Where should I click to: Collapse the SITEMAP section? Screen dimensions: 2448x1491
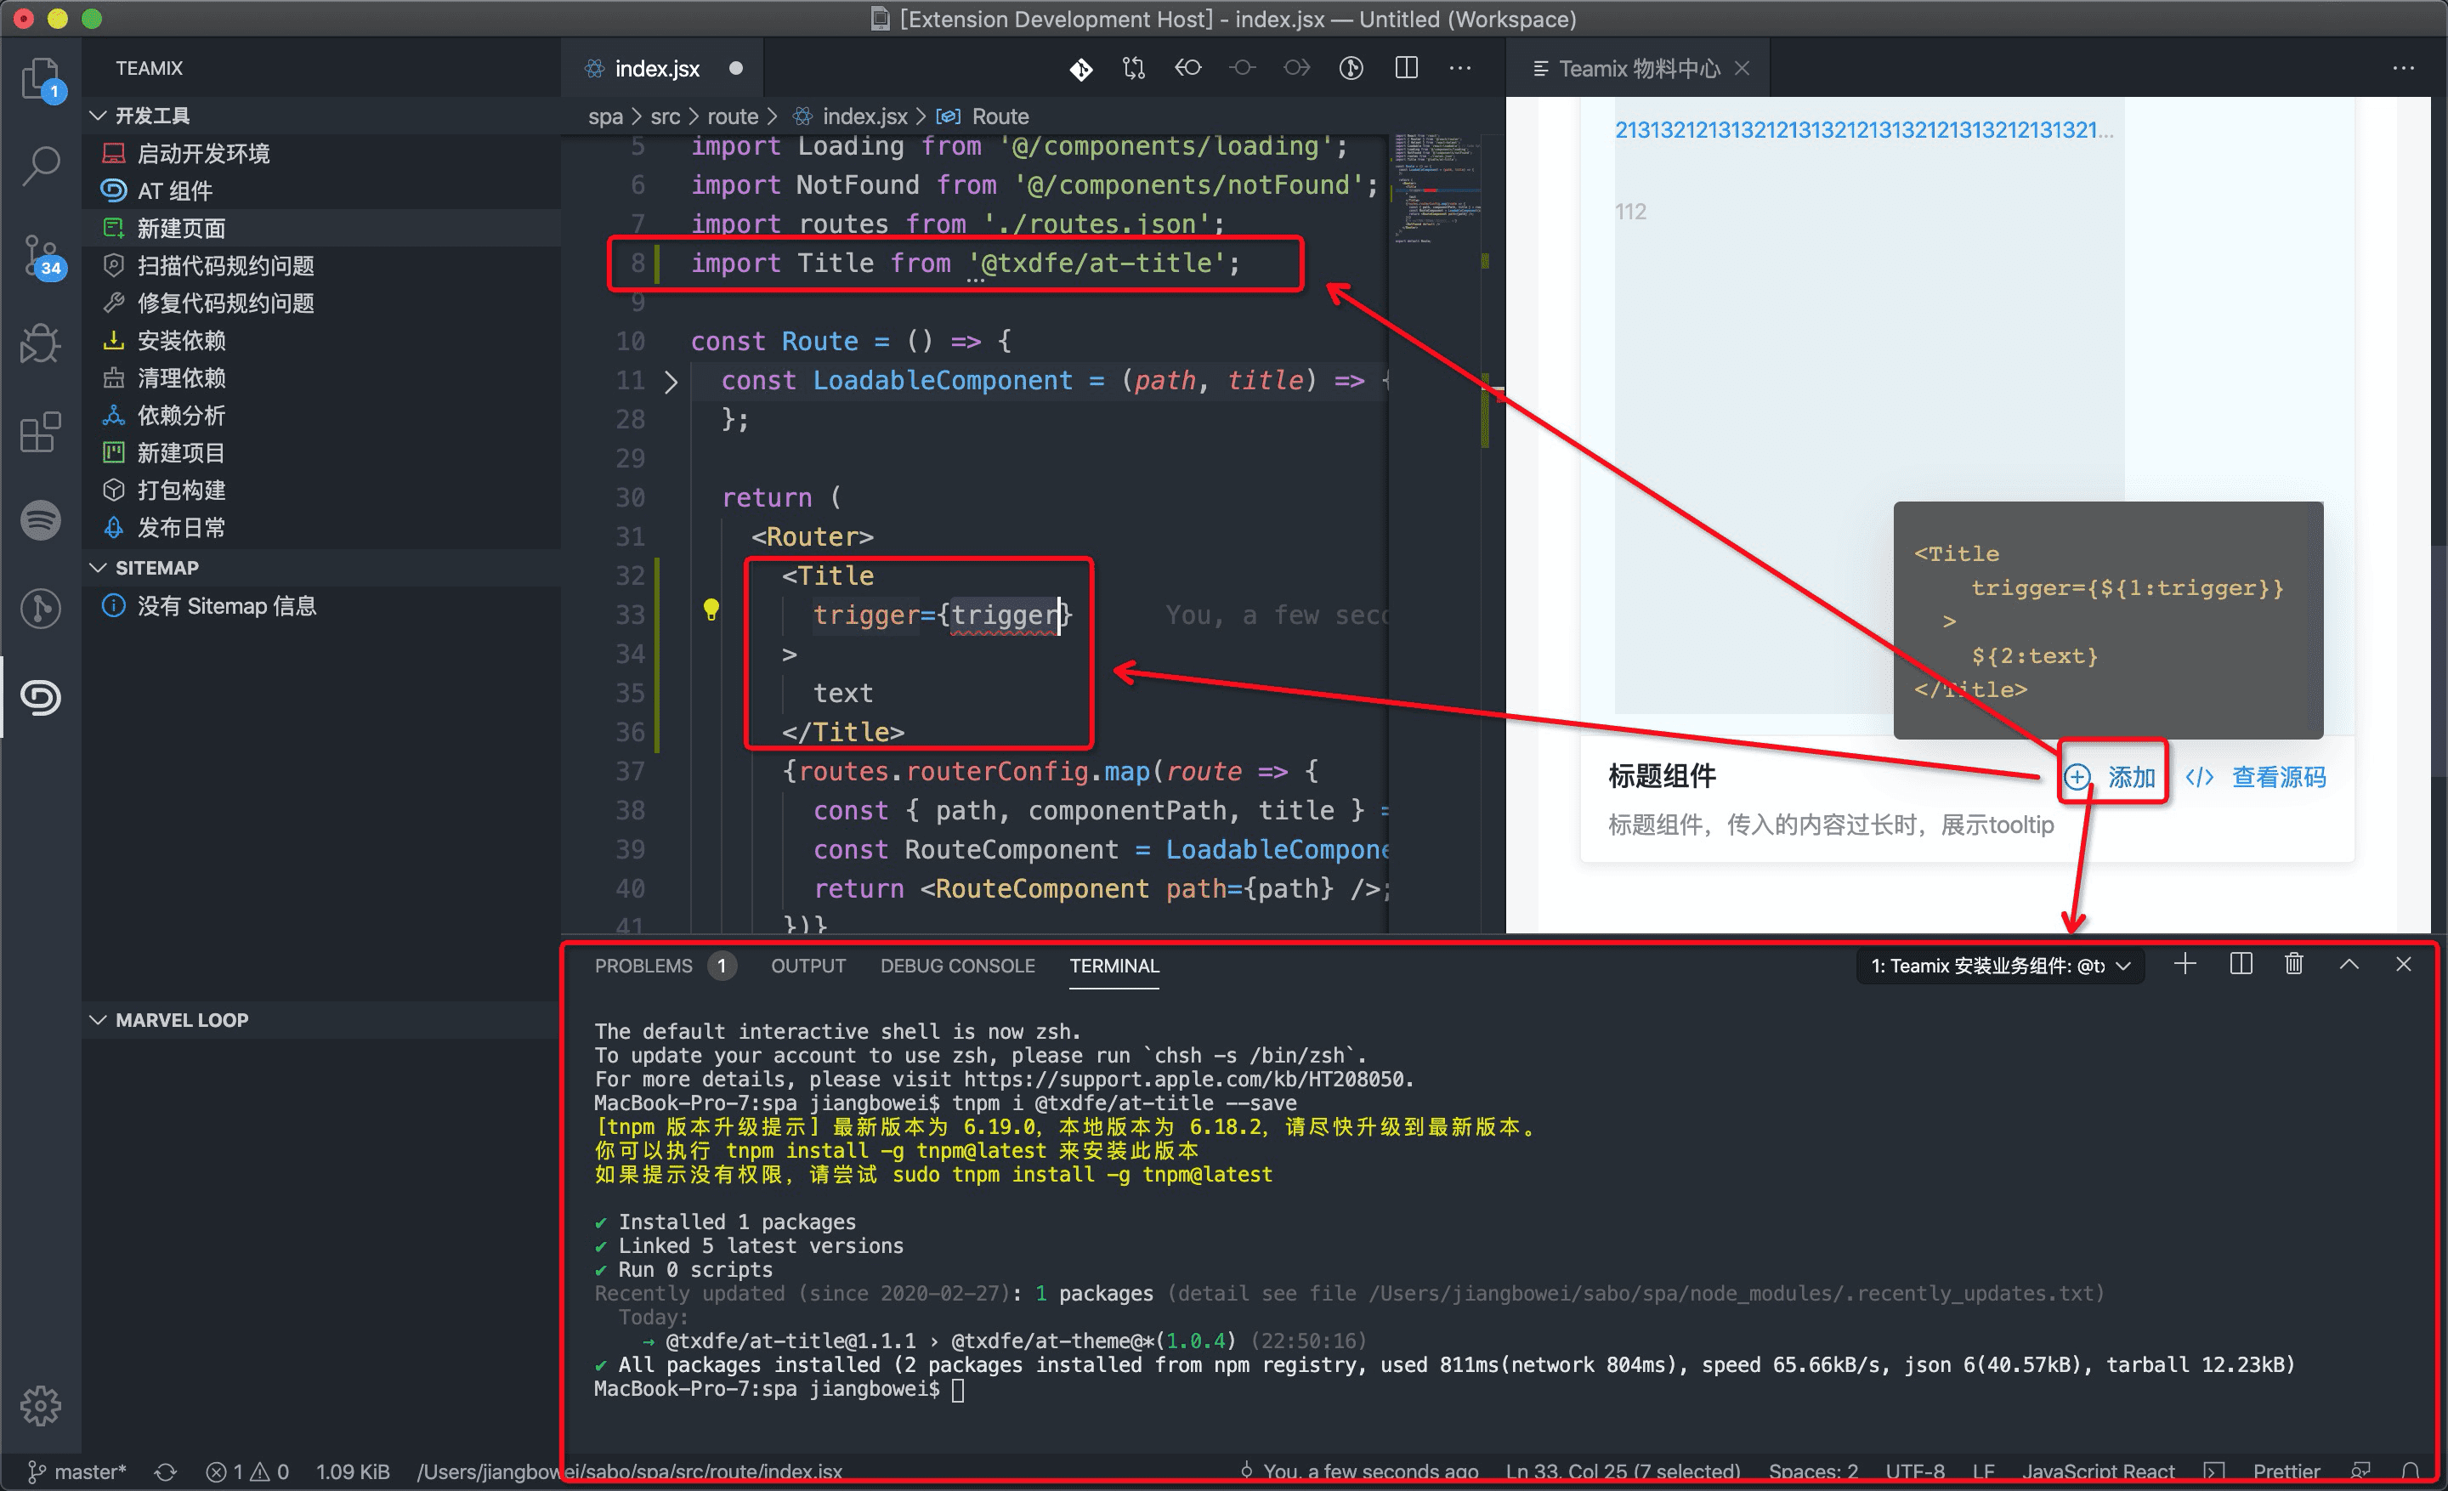click(x=323, y=568)
